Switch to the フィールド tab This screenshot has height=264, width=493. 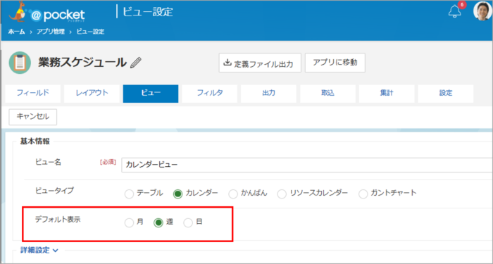point(33,94)
